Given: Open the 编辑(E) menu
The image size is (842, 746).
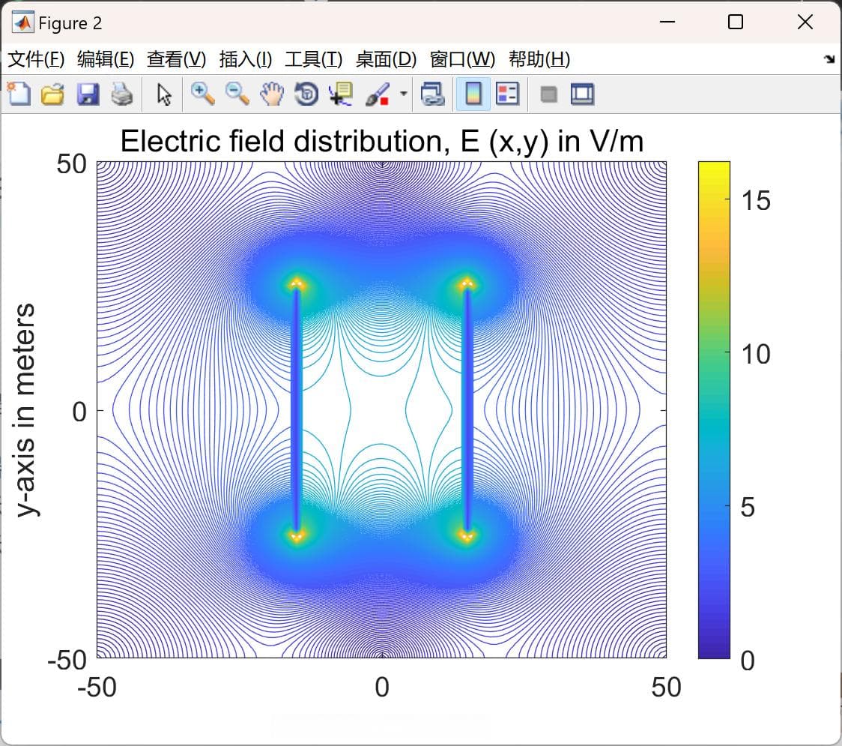Looking at the screenshot, I should [x=105, y=59].
